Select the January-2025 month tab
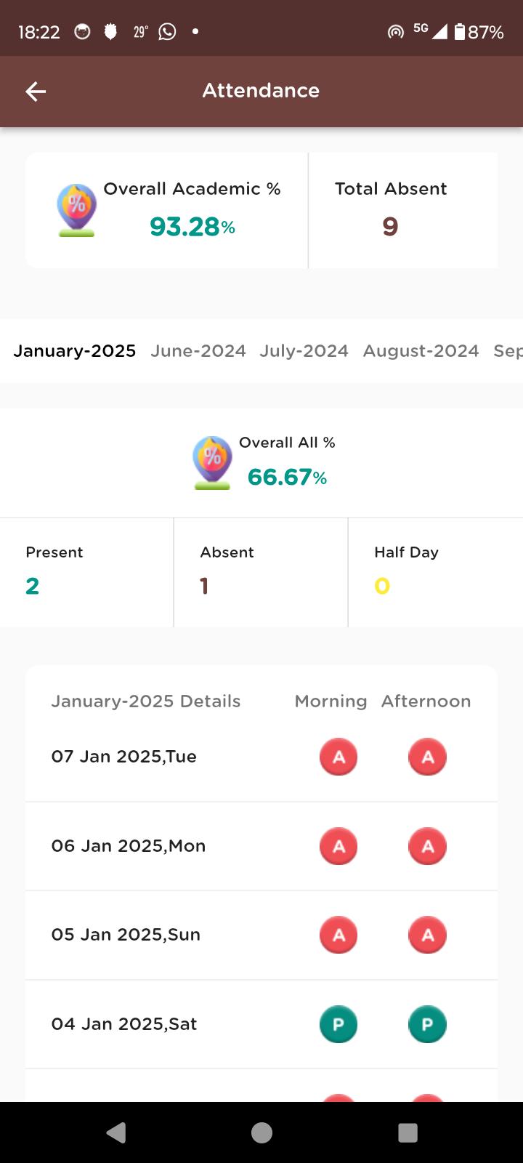This screenshot has height=1163, width=523. pyautogui.click(x=75, y=351)
